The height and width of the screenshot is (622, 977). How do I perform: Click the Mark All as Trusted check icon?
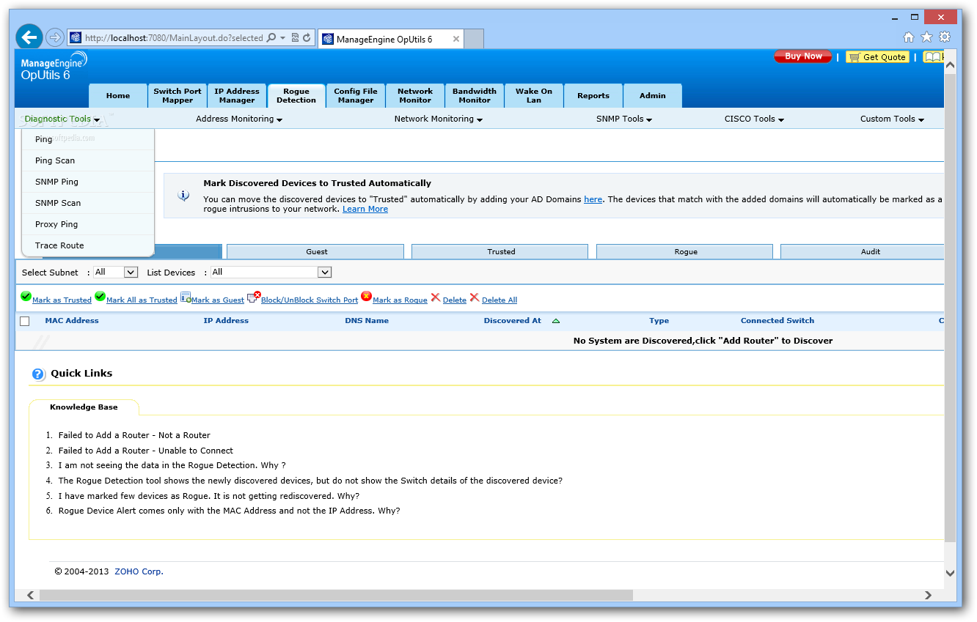(100, 297)
